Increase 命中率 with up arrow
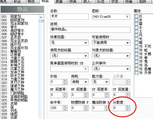Screen dimensions: 153x119 coord(65,107)
